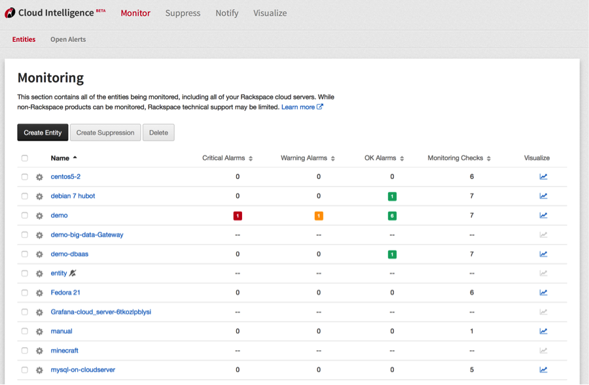Sort by Critical Alarms column

click(227, 158)
